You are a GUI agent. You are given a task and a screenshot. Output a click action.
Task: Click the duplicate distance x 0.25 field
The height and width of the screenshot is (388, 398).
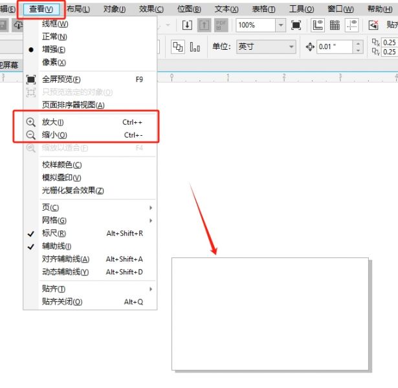coord(390,42)
